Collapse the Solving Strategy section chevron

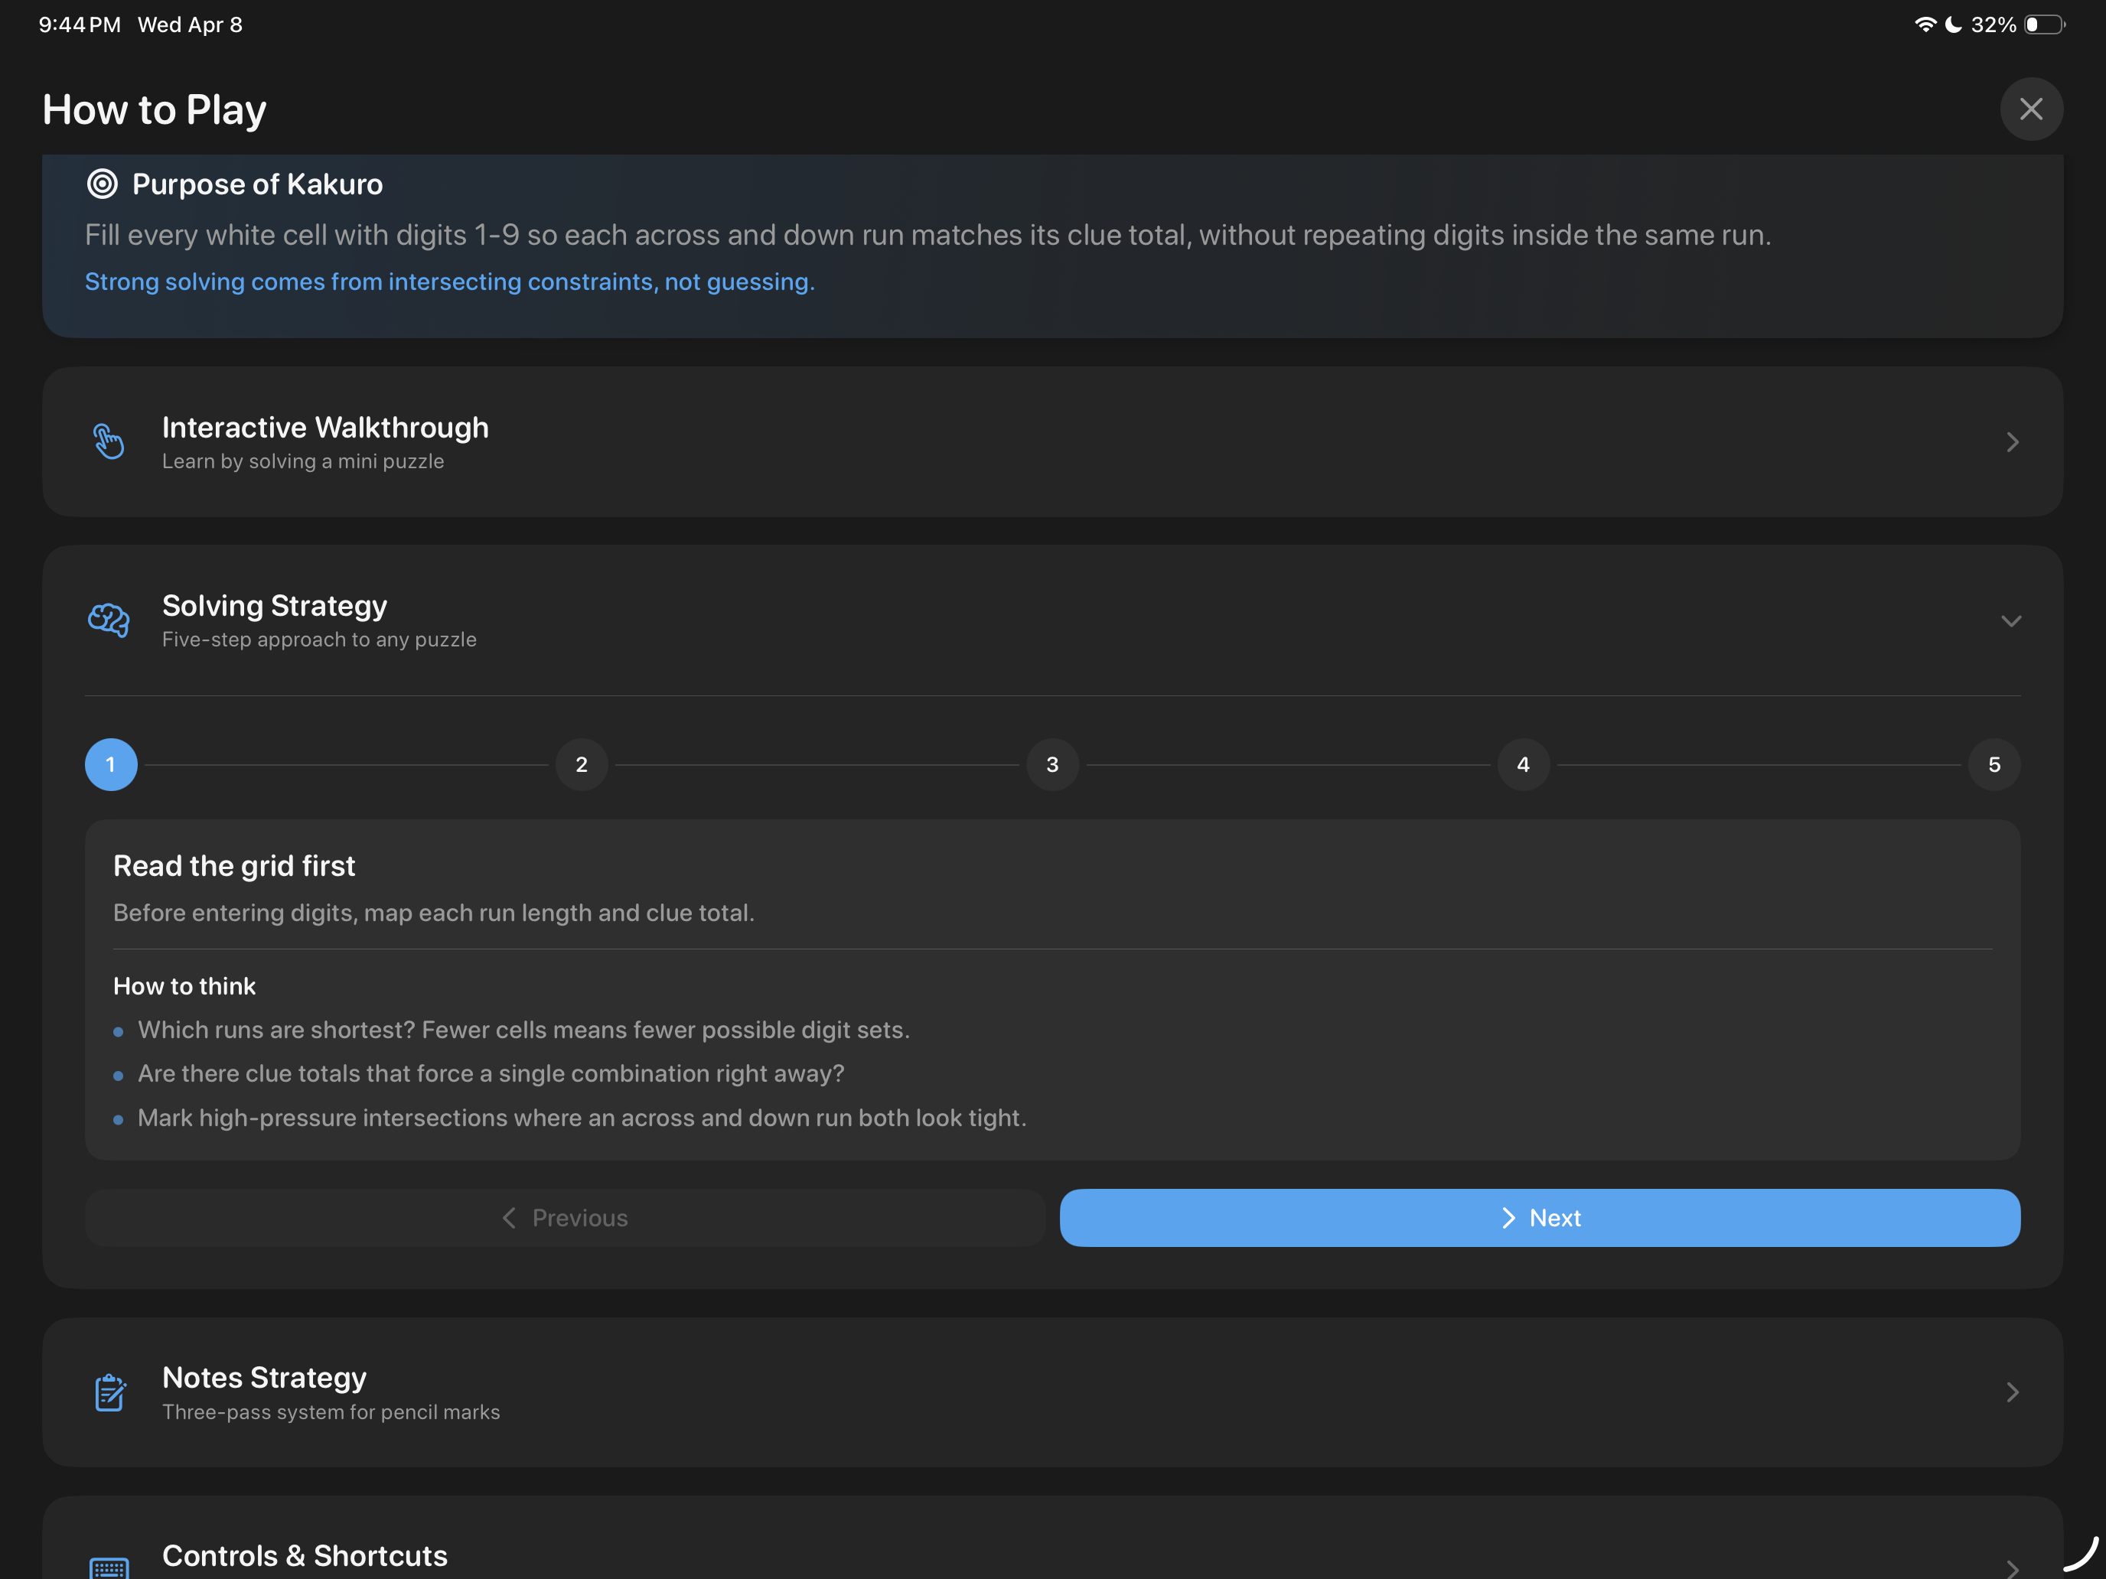(2011, 620)
